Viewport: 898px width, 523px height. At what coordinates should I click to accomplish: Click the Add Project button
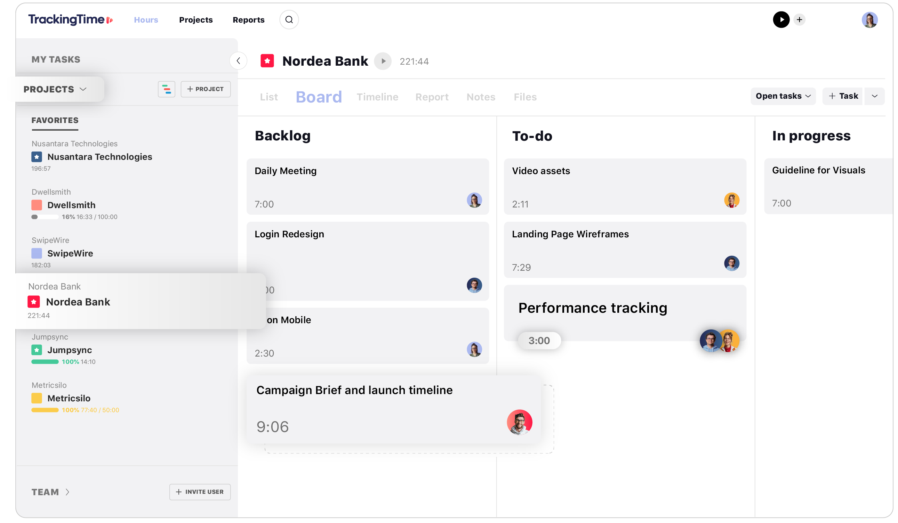pyautogui.click(x=205, y=89)
